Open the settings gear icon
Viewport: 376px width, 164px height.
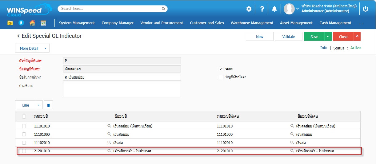pos(249,9)
